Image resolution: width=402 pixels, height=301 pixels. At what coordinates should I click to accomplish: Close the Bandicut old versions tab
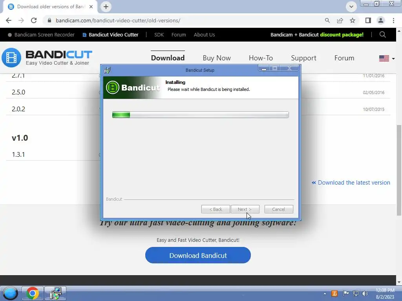[91, 7]
